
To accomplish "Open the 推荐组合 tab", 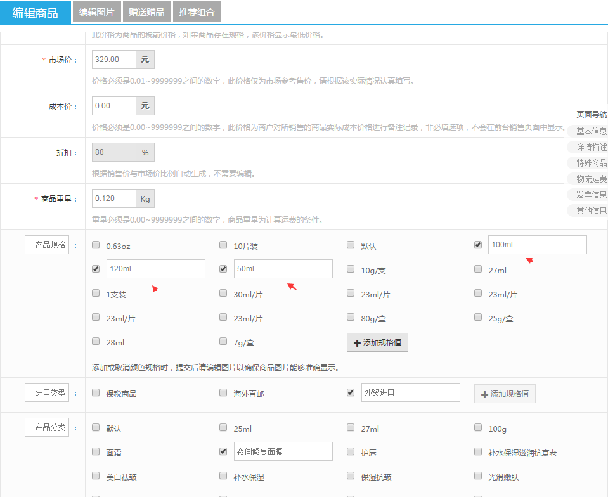I will coord(197,12).
